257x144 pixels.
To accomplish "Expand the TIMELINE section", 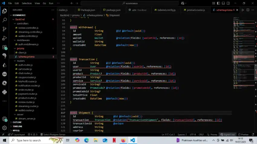I will (x=17, y=126).
